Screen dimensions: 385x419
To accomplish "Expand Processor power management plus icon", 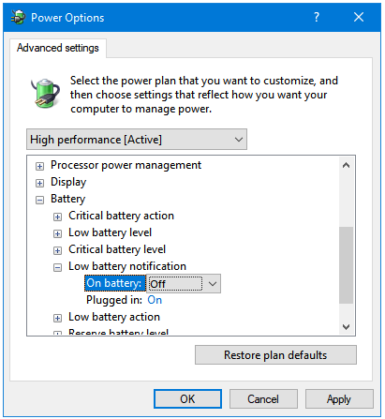I will 39,166.
